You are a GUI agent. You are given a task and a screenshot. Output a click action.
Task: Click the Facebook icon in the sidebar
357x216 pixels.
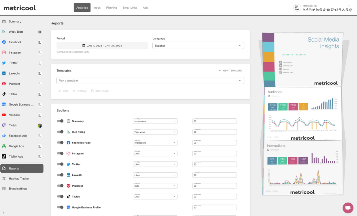click(4, 42)
